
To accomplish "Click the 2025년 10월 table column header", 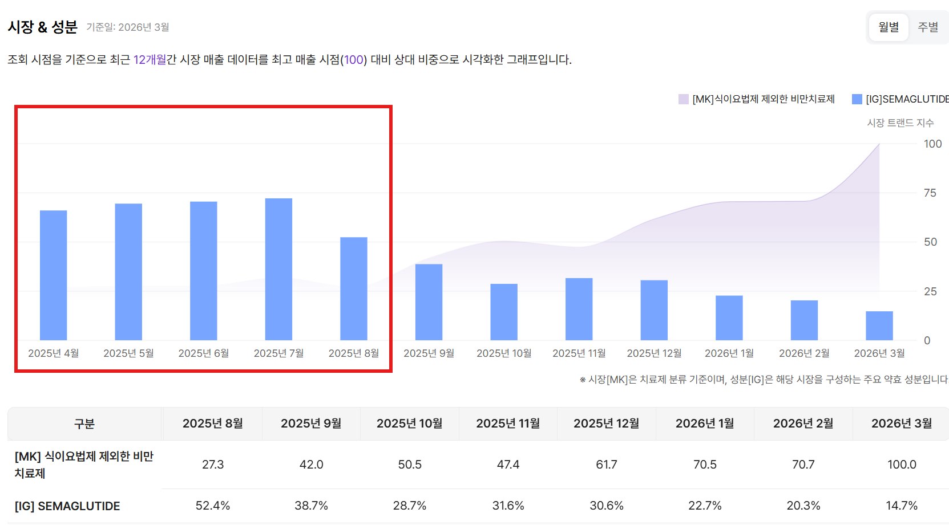I will point(409,424).
